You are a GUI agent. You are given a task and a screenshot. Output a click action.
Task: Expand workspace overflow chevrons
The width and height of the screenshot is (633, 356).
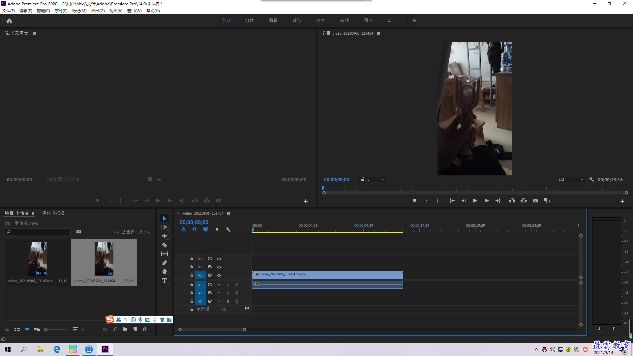tap(414, 20)
